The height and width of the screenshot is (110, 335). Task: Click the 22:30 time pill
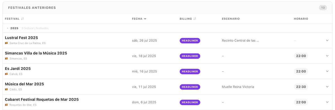coord(301,87)
